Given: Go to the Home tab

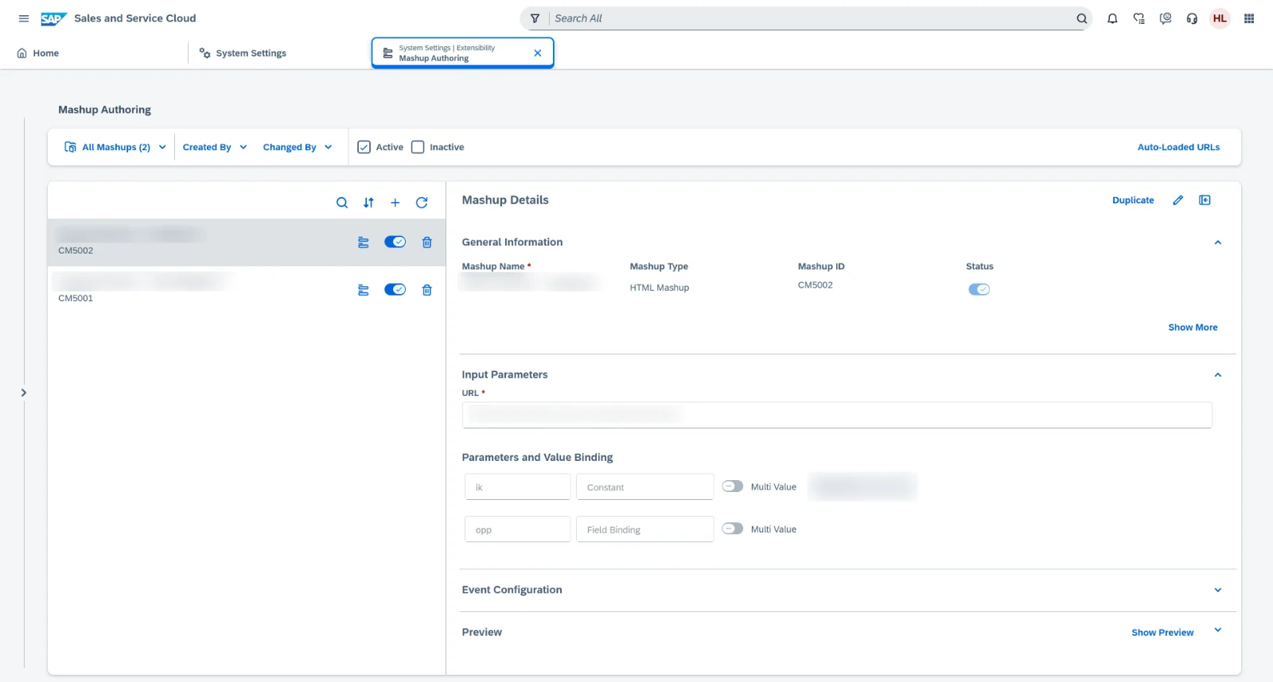Looking at the screenshot, I should pos(38,53).
